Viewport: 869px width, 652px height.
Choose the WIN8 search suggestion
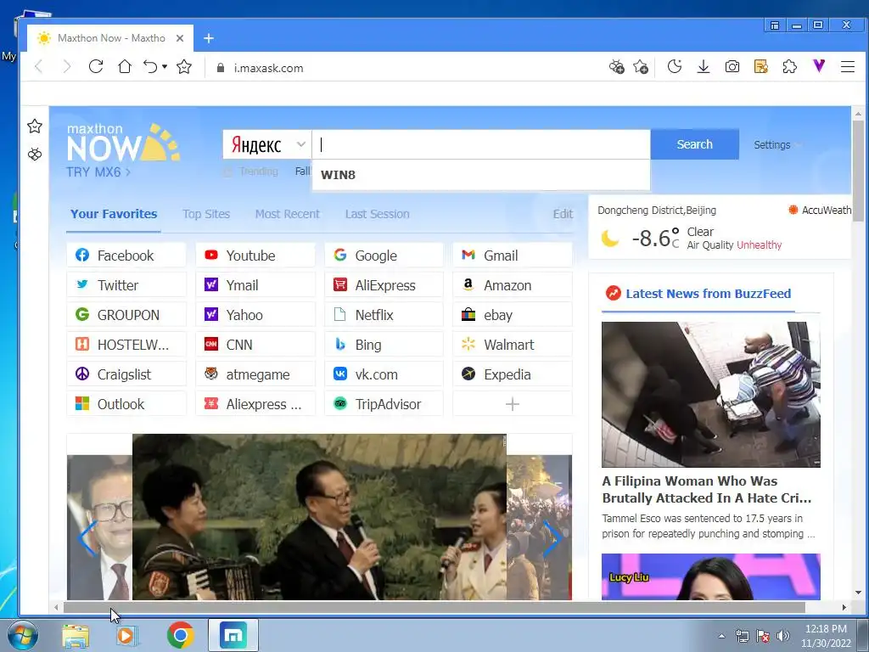pos(481,175)
